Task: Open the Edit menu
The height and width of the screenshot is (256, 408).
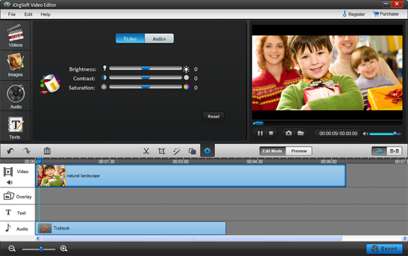Action: pos(28,14)
